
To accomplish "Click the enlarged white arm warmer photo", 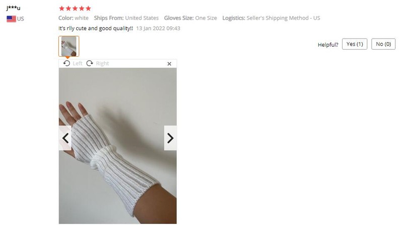I will [118, 146].
